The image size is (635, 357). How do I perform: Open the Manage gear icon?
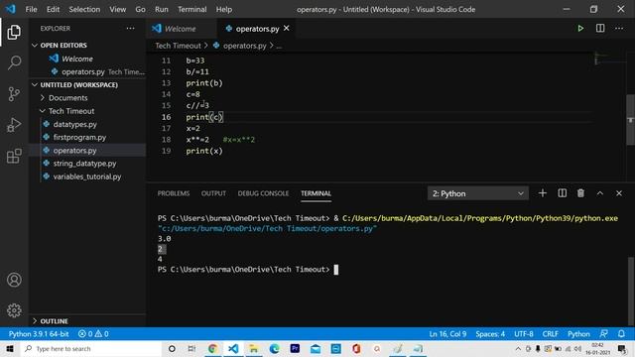tap(14, 310)
